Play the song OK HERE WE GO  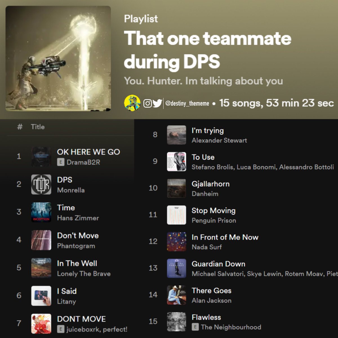pos(88,152)
